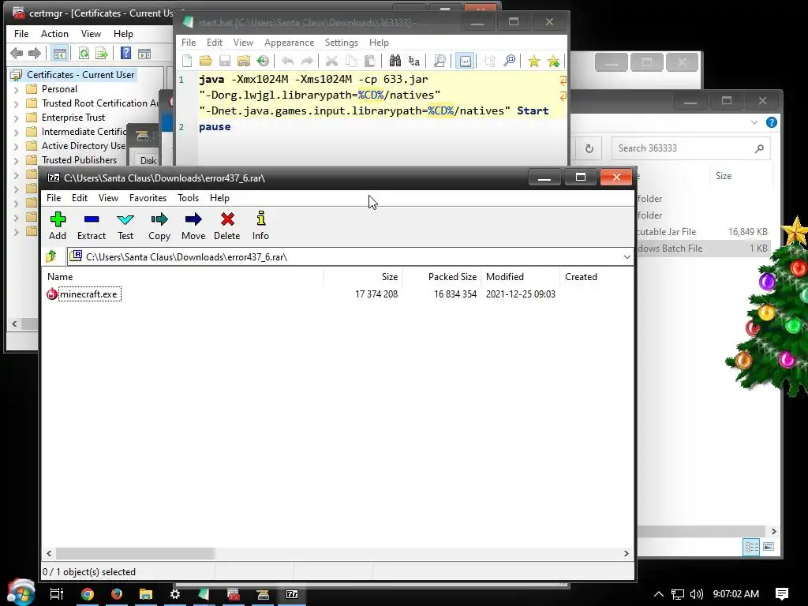Screen dimensions: 808x606
Task: Open the Settings menu in text editor
Action: coord(341,43)
